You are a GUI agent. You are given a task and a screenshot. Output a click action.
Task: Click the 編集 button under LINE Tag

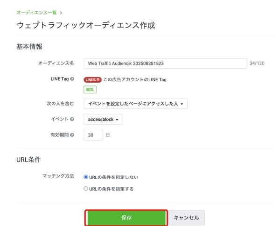click(x=90, y=90)
